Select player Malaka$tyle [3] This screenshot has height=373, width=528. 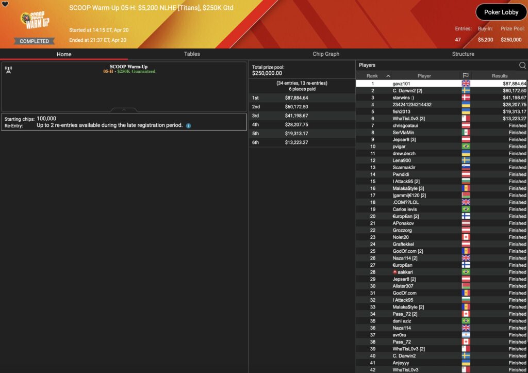pyautogui.click(x=441, y=188)
